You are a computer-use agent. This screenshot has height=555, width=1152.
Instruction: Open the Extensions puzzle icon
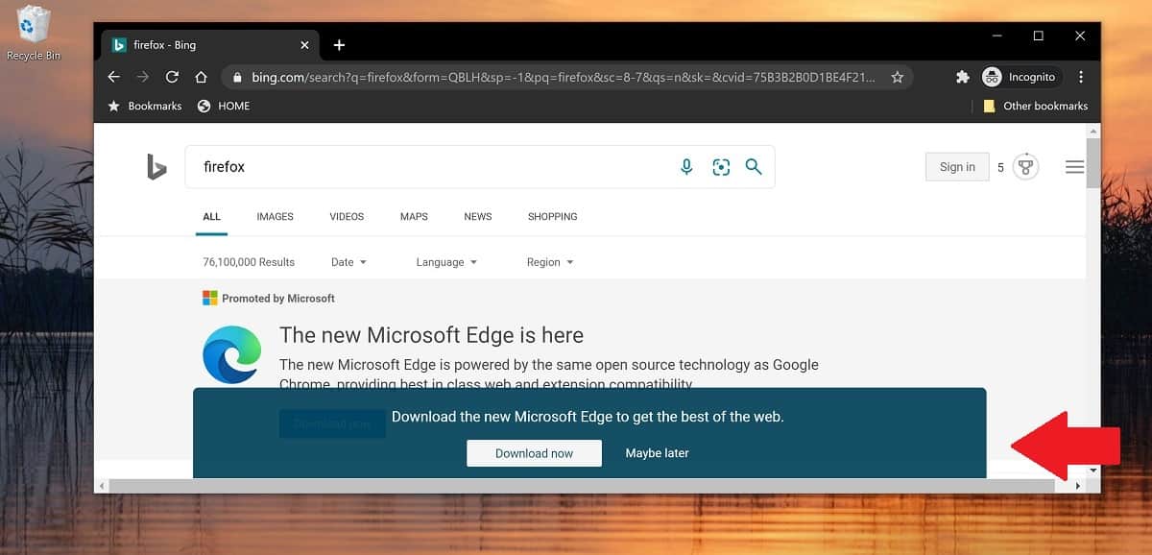963,77
